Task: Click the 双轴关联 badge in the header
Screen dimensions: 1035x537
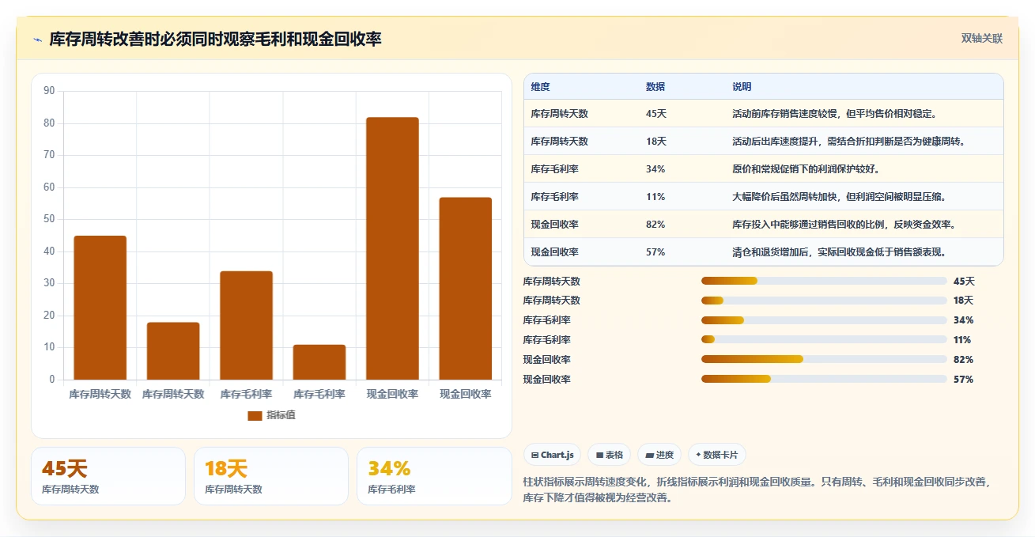Action: click(x=982, y=39)
